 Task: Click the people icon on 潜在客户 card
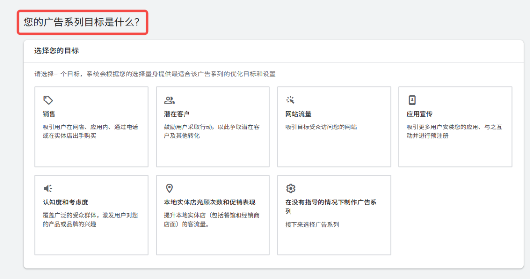(169, 101)
